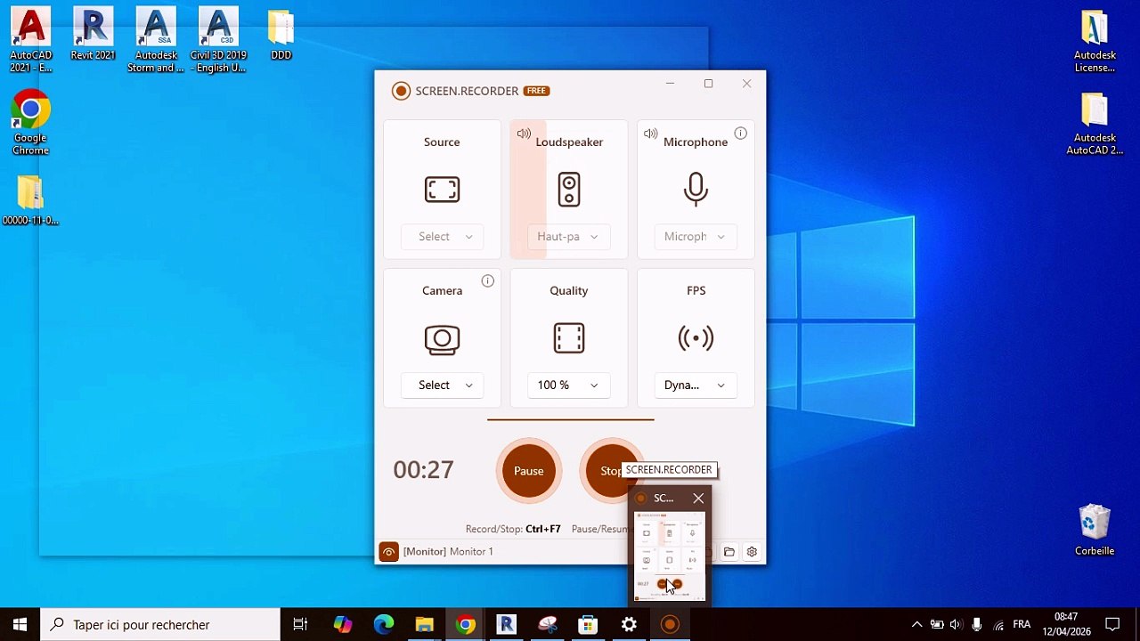
Task: Open Copilot from the taskbar
Action: tap(343, 625)
